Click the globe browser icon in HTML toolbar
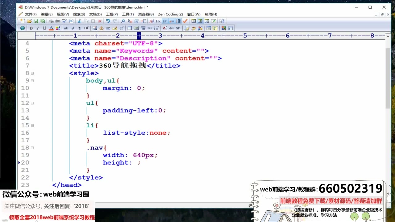The image size is (395, 222). tap(23, 28)
